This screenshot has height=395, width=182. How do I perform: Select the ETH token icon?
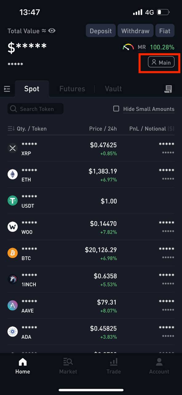pyautogui.click(x=13, y=175)
